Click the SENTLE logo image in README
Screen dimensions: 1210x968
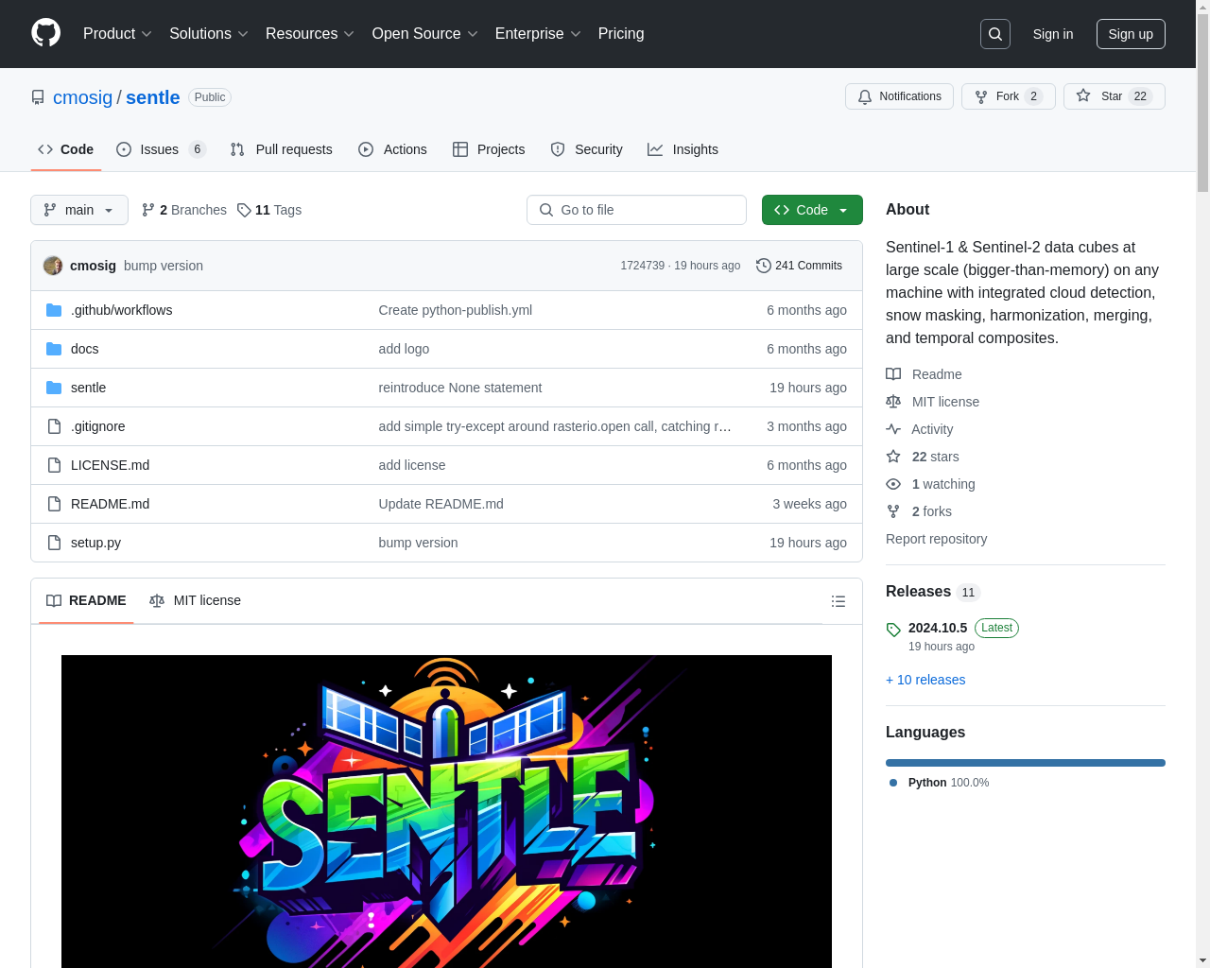446,811
